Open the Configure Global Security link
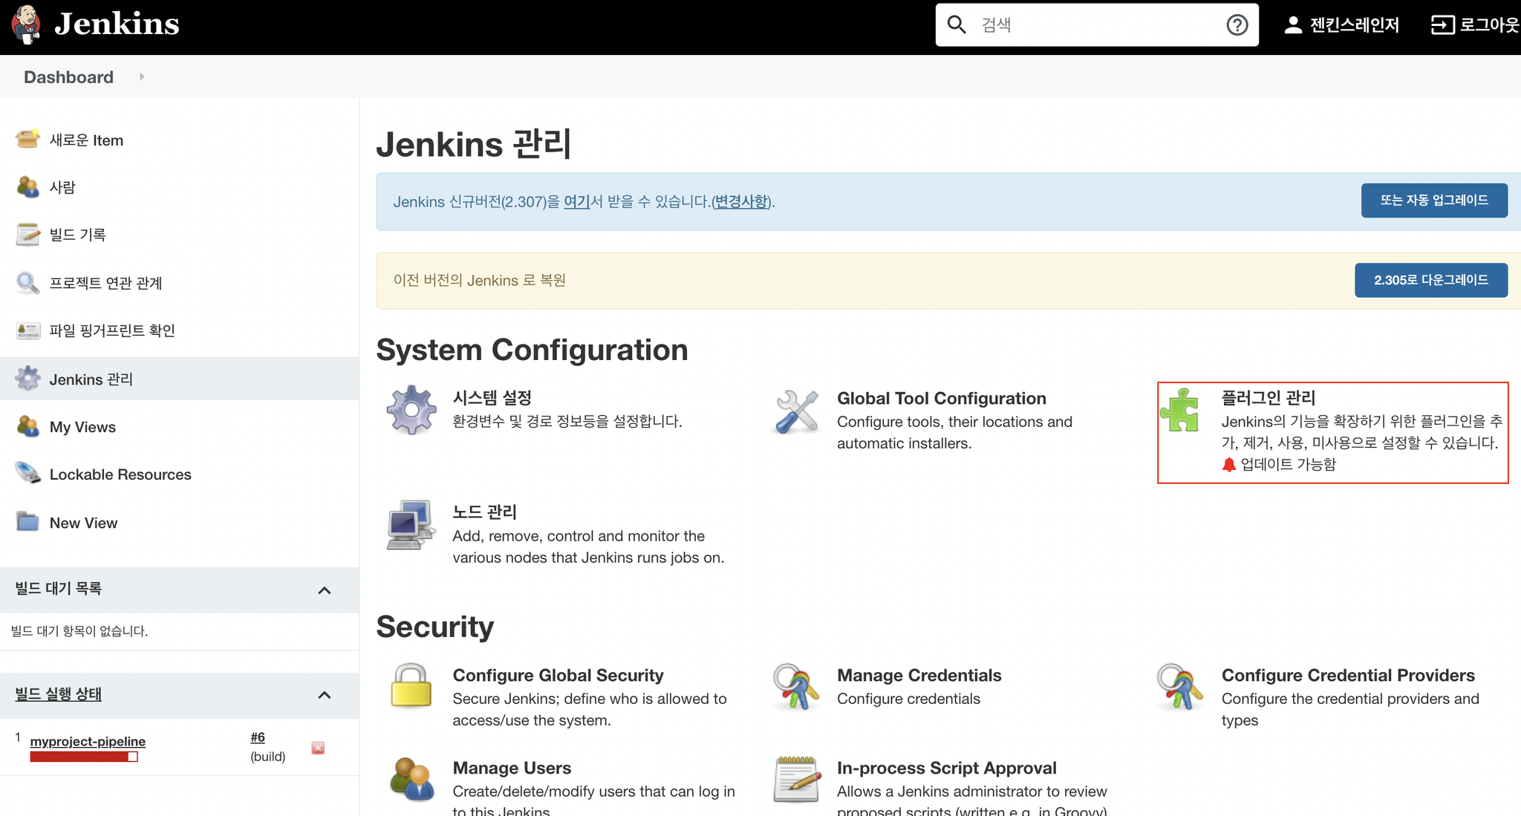 tap(558, 676)
